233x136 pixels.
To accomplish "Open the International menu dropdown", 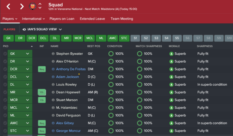I will tap(33, 19).
